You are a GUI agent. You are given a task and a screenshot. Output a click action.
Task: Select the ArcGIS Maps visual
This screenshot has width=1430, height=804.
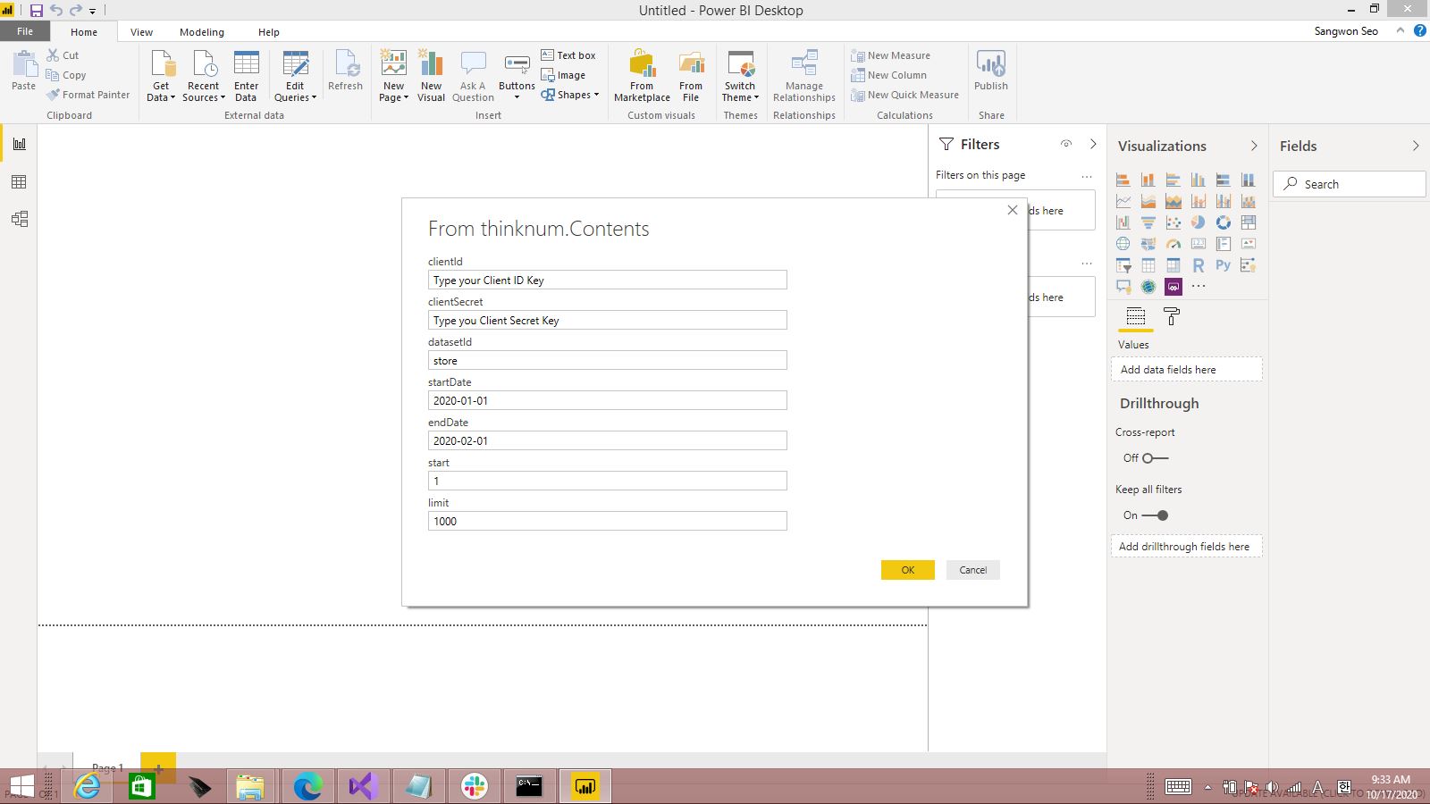coord(1148,287)
